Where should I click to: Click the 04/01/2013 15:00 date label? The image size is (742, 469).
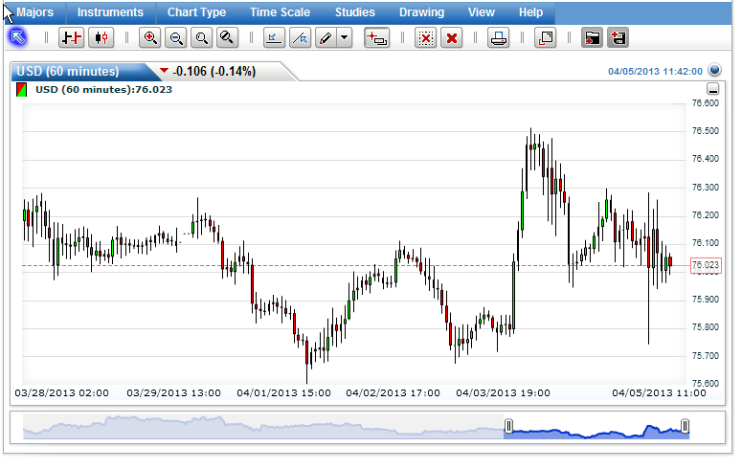tap(283, 392)
